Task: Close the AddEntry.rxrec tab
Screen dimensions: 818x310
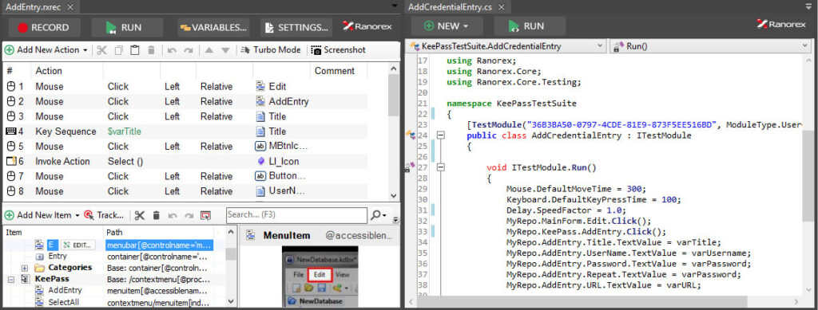Action: point(71,6)
